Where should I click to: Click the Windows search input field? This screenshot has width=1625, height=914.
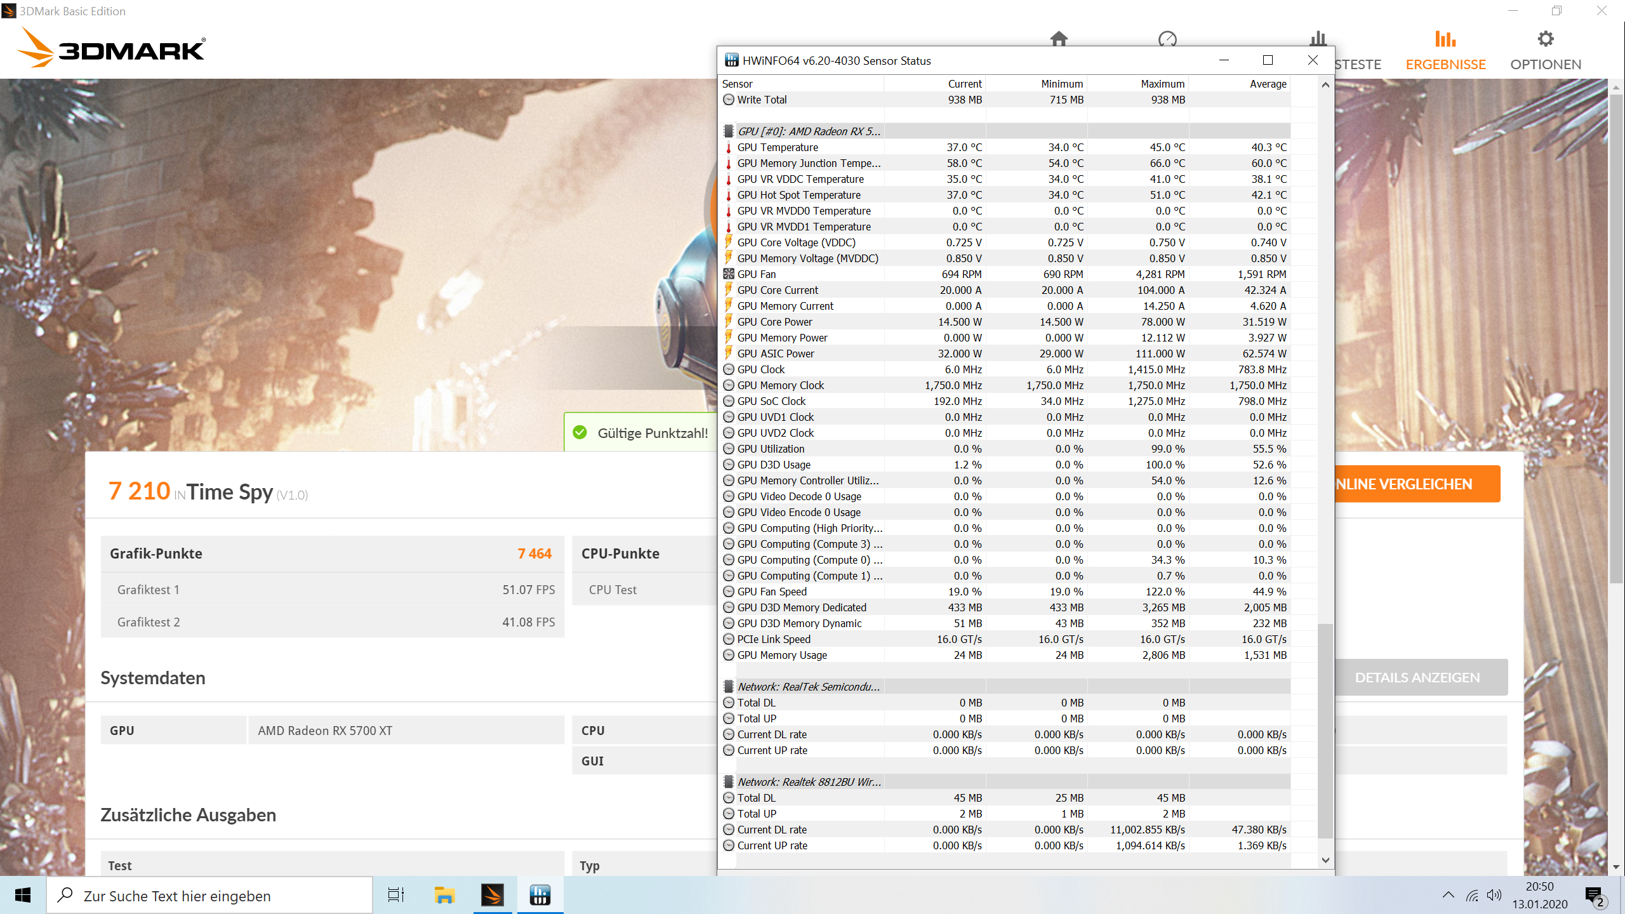pyautogui.click(x=209, y=895)
